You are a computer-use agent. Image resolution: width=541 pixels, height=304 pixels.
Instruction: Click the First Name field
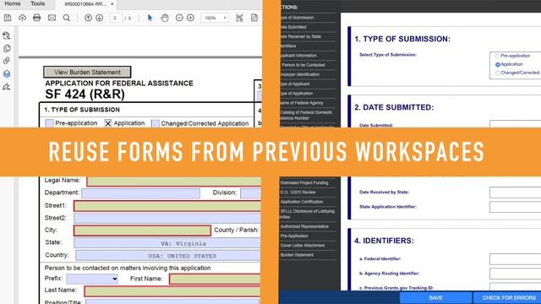point(215,279)
